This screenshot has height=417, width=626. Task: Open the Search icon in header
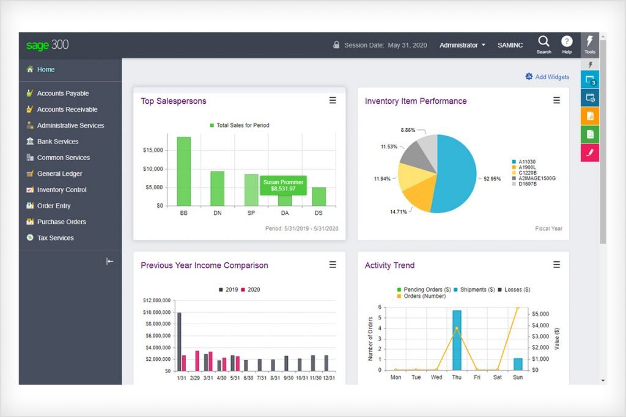click(543, 42)
